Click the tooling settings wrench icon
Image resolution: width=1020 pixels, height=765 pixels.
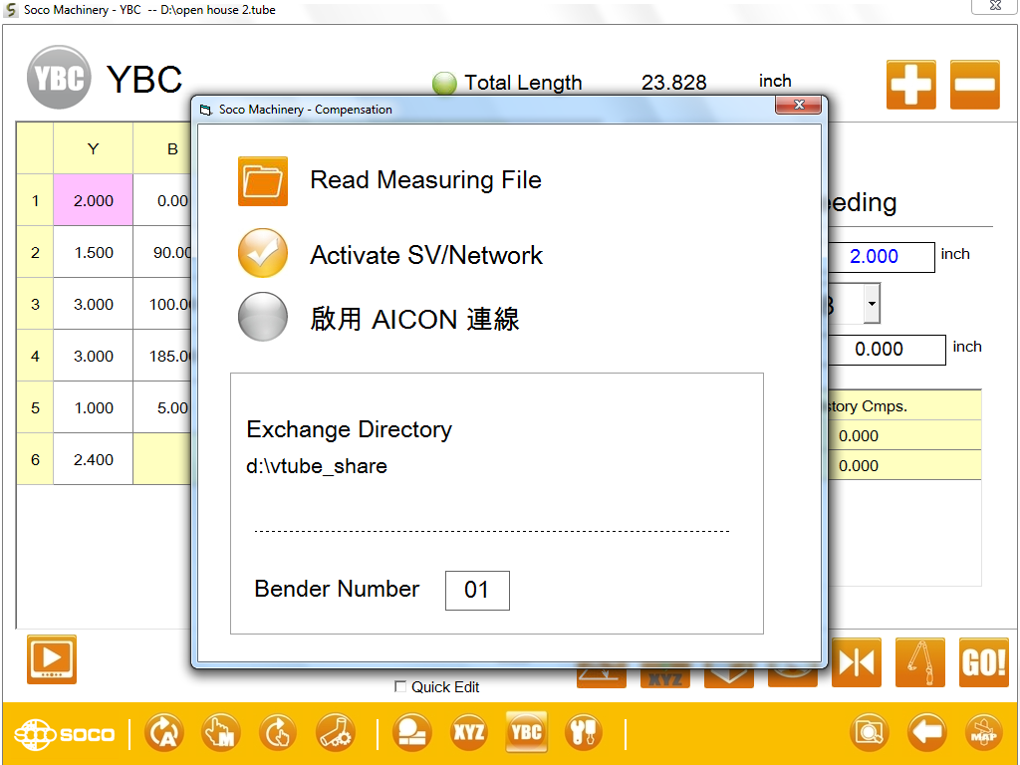click(x=583, y=733)
